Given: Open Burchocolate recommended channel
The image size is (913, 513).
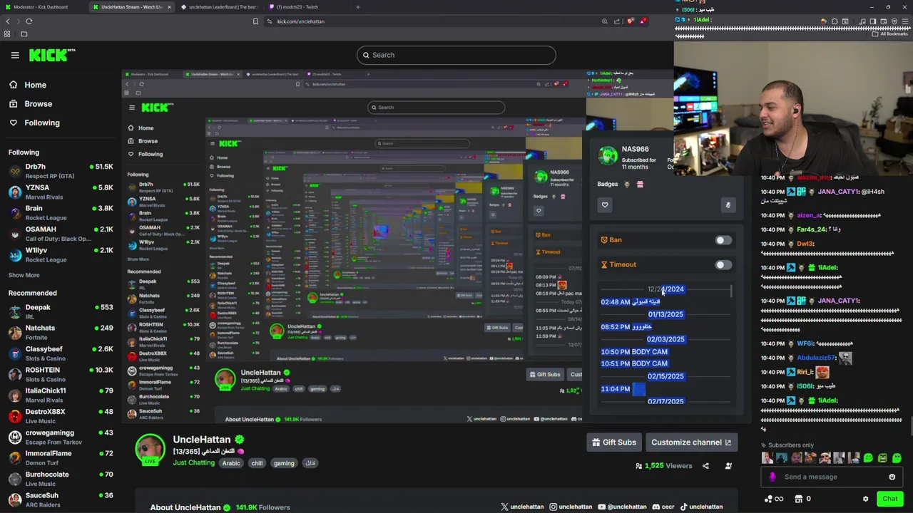Looking at the screenshot, I should pyautogui.click(x=61, y=478).
